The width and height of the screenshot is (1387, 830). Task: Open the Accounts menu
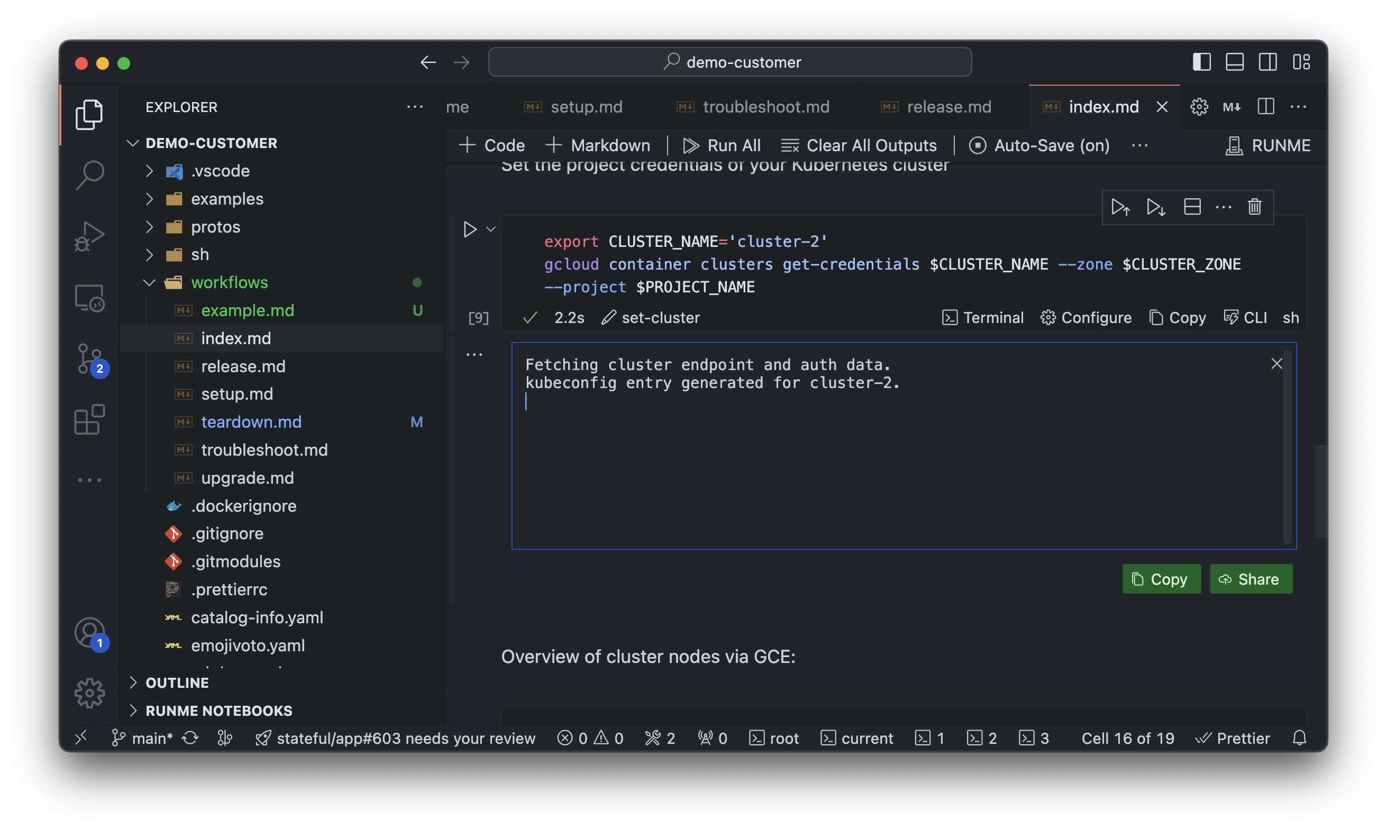89,633
